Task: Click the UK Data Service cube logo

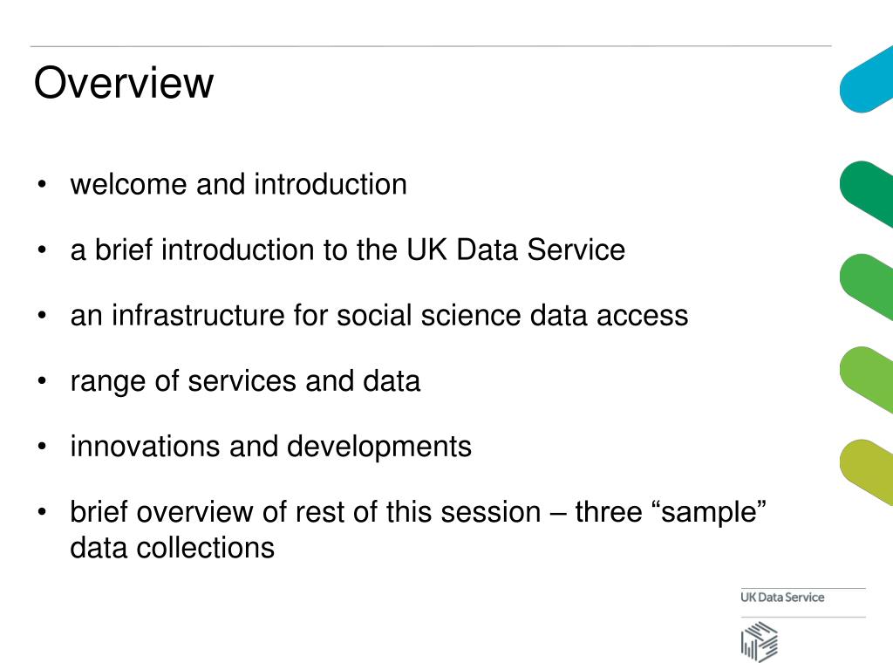Action: (760, 642)
